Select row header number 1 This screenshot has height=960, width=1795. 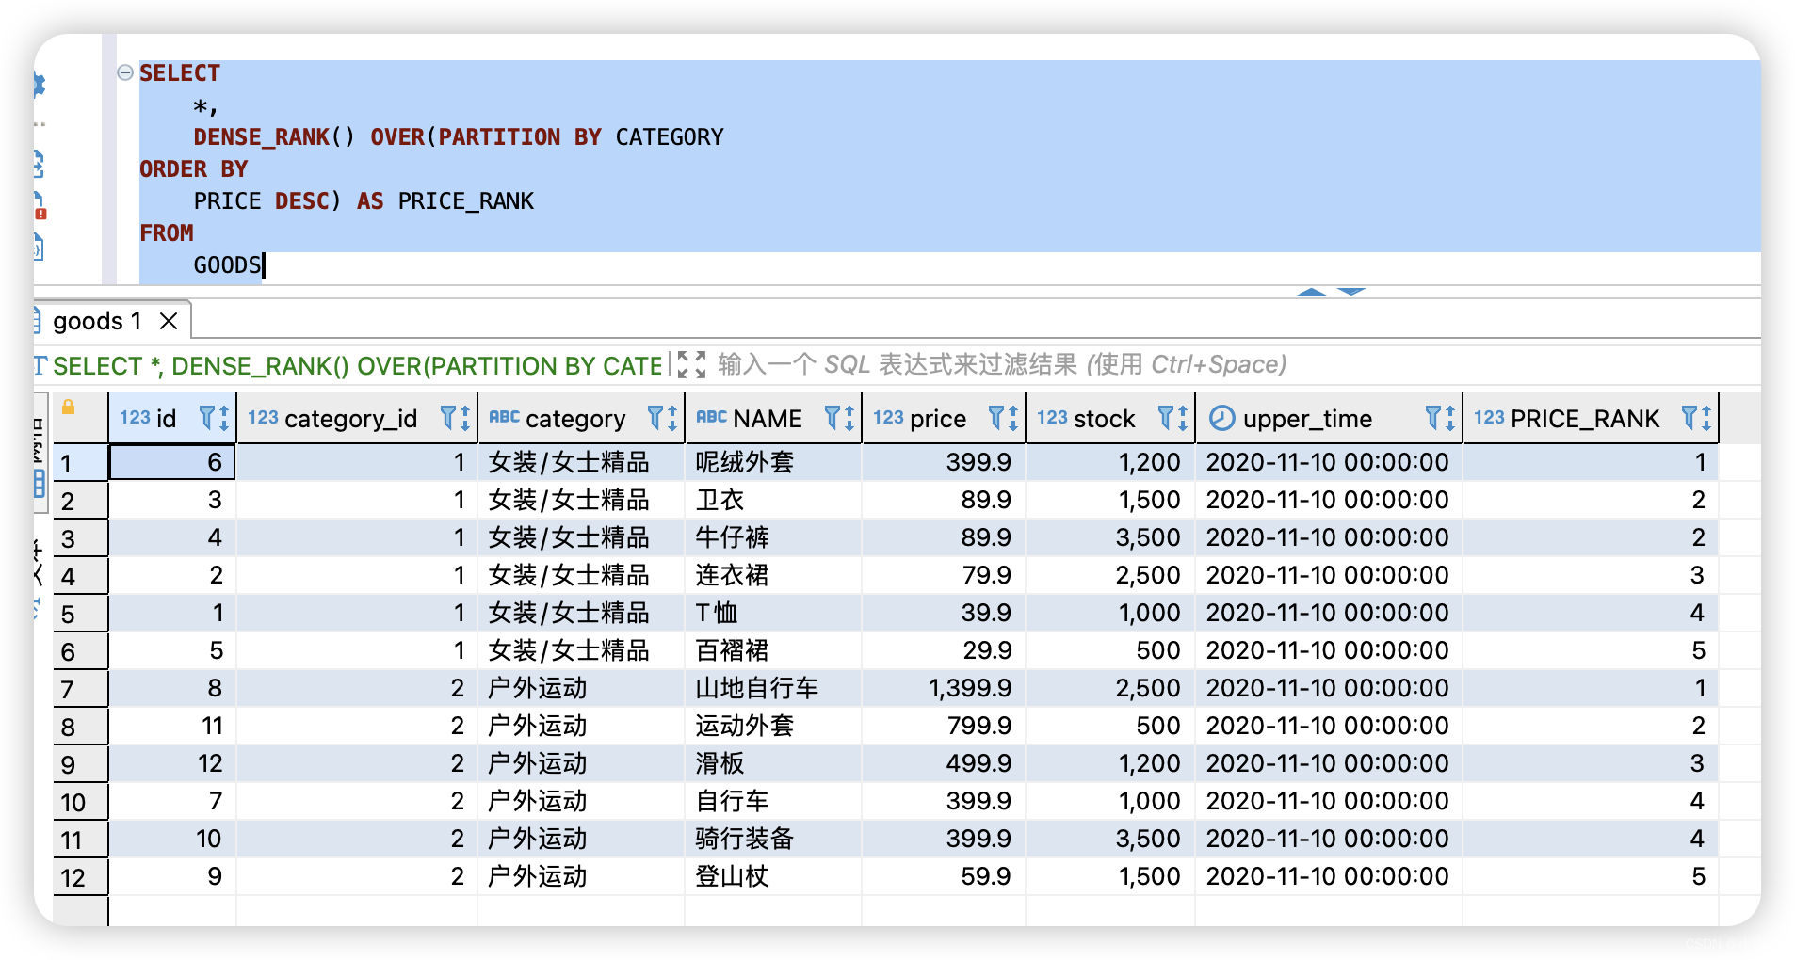[80, 463]
